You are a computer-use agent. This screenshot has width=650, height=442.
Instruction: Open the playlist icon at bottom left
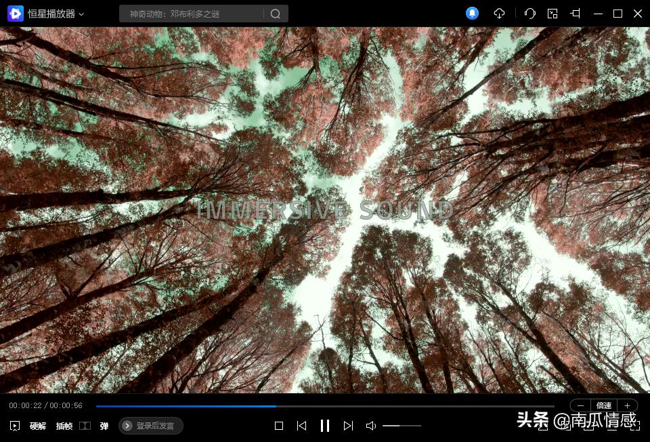pyautogui.click(x=15, y=426)
